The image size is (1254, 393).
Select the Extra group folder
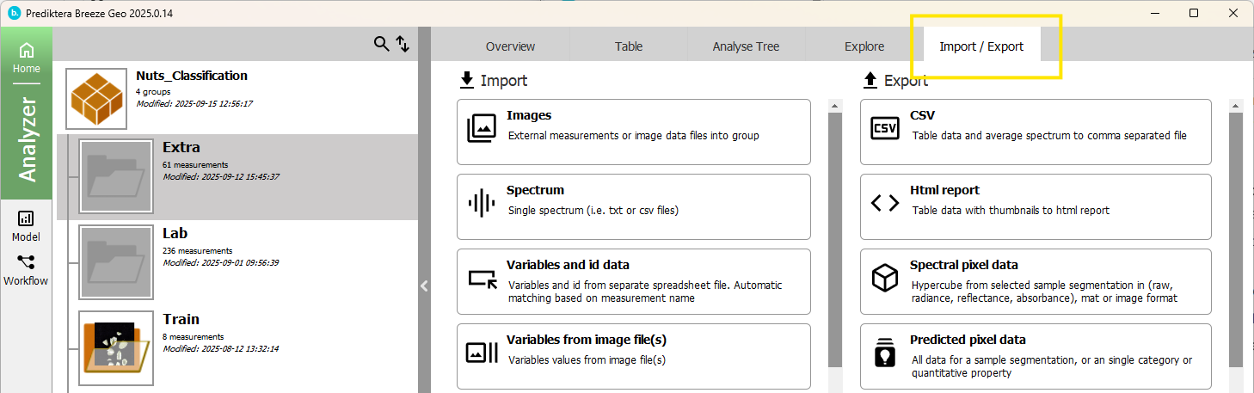[116, 176]
